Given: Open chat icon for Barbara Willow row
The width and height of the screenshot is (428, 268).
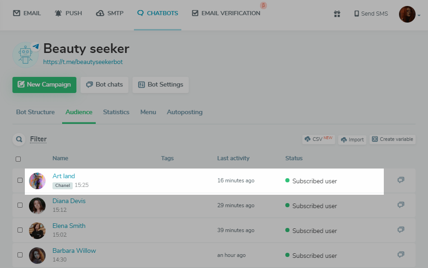Looking at the screenshot, I should coord(400,255).
